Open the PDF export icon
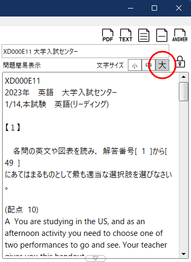 click(x=108, y=35)
